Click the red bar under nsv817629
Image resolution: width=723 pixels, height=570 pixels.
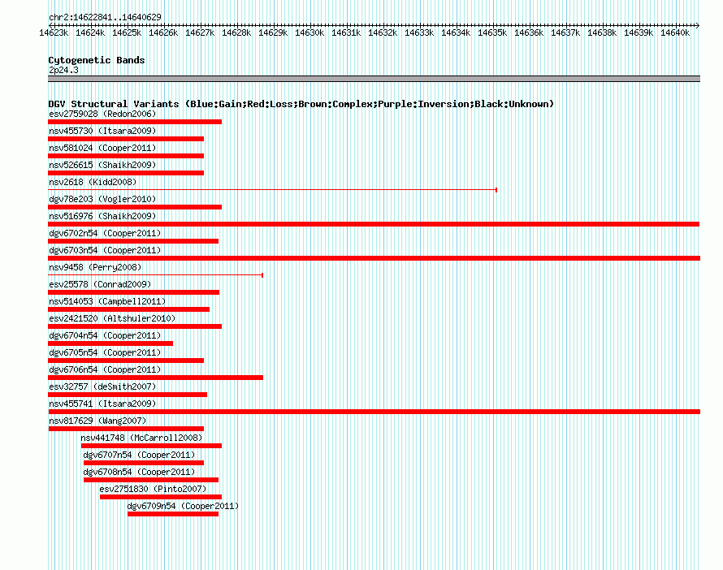pos(126,429)
